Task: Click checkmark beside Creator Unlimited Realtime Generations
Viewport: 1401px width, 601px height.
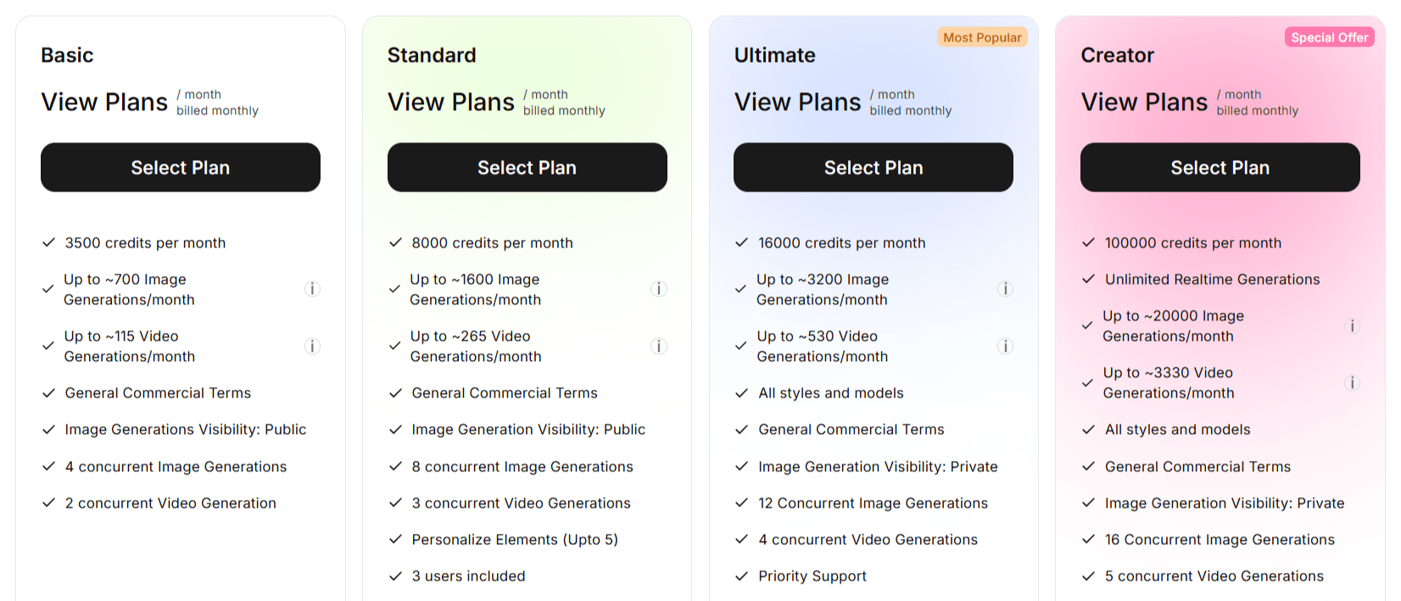Action: 1088,280
